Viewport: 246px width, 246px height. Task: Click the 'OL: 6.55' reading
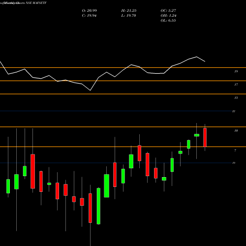point(168,21)
